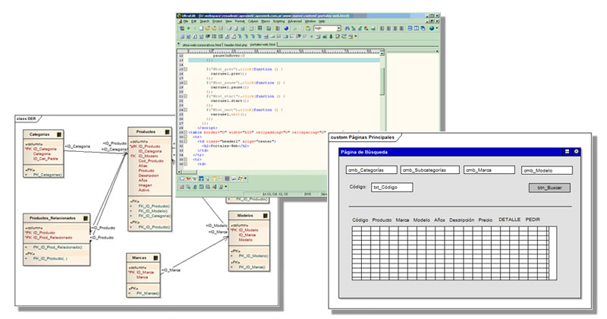The width and height of the screenshot is (607, 319).
Task: Click the black class icon in the Productos header
Action: coord(167,132)
